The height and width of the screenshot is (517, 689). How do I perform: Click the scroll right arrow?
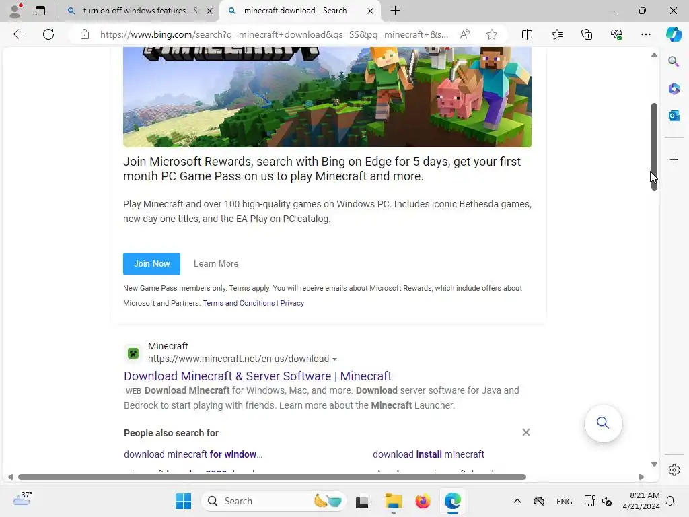[x=641, y=477]
